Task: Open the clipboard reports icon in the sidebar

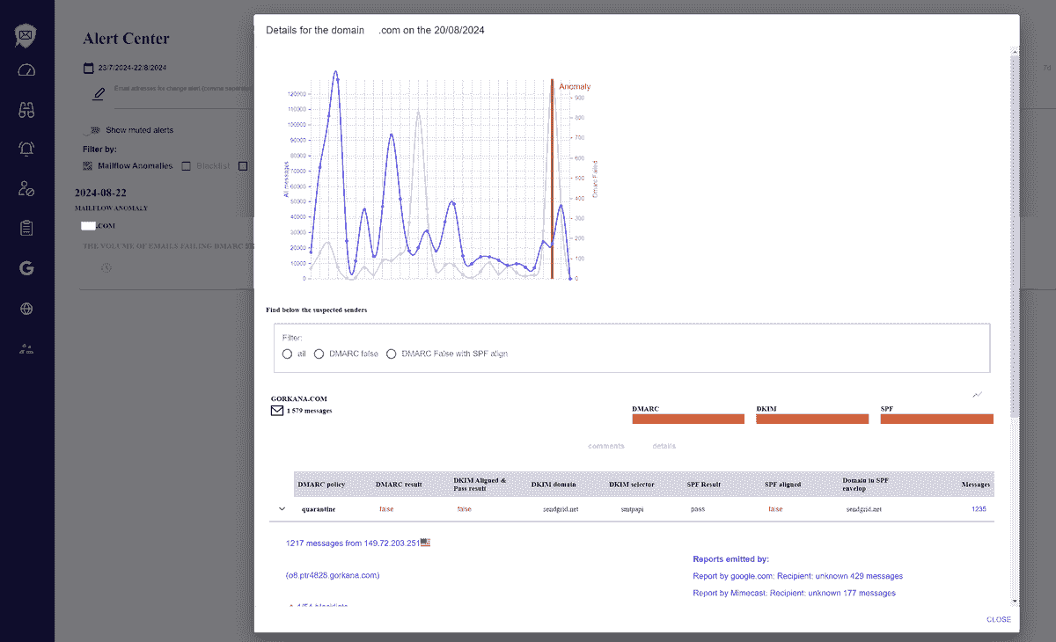Action: click(x=26, y=228)
